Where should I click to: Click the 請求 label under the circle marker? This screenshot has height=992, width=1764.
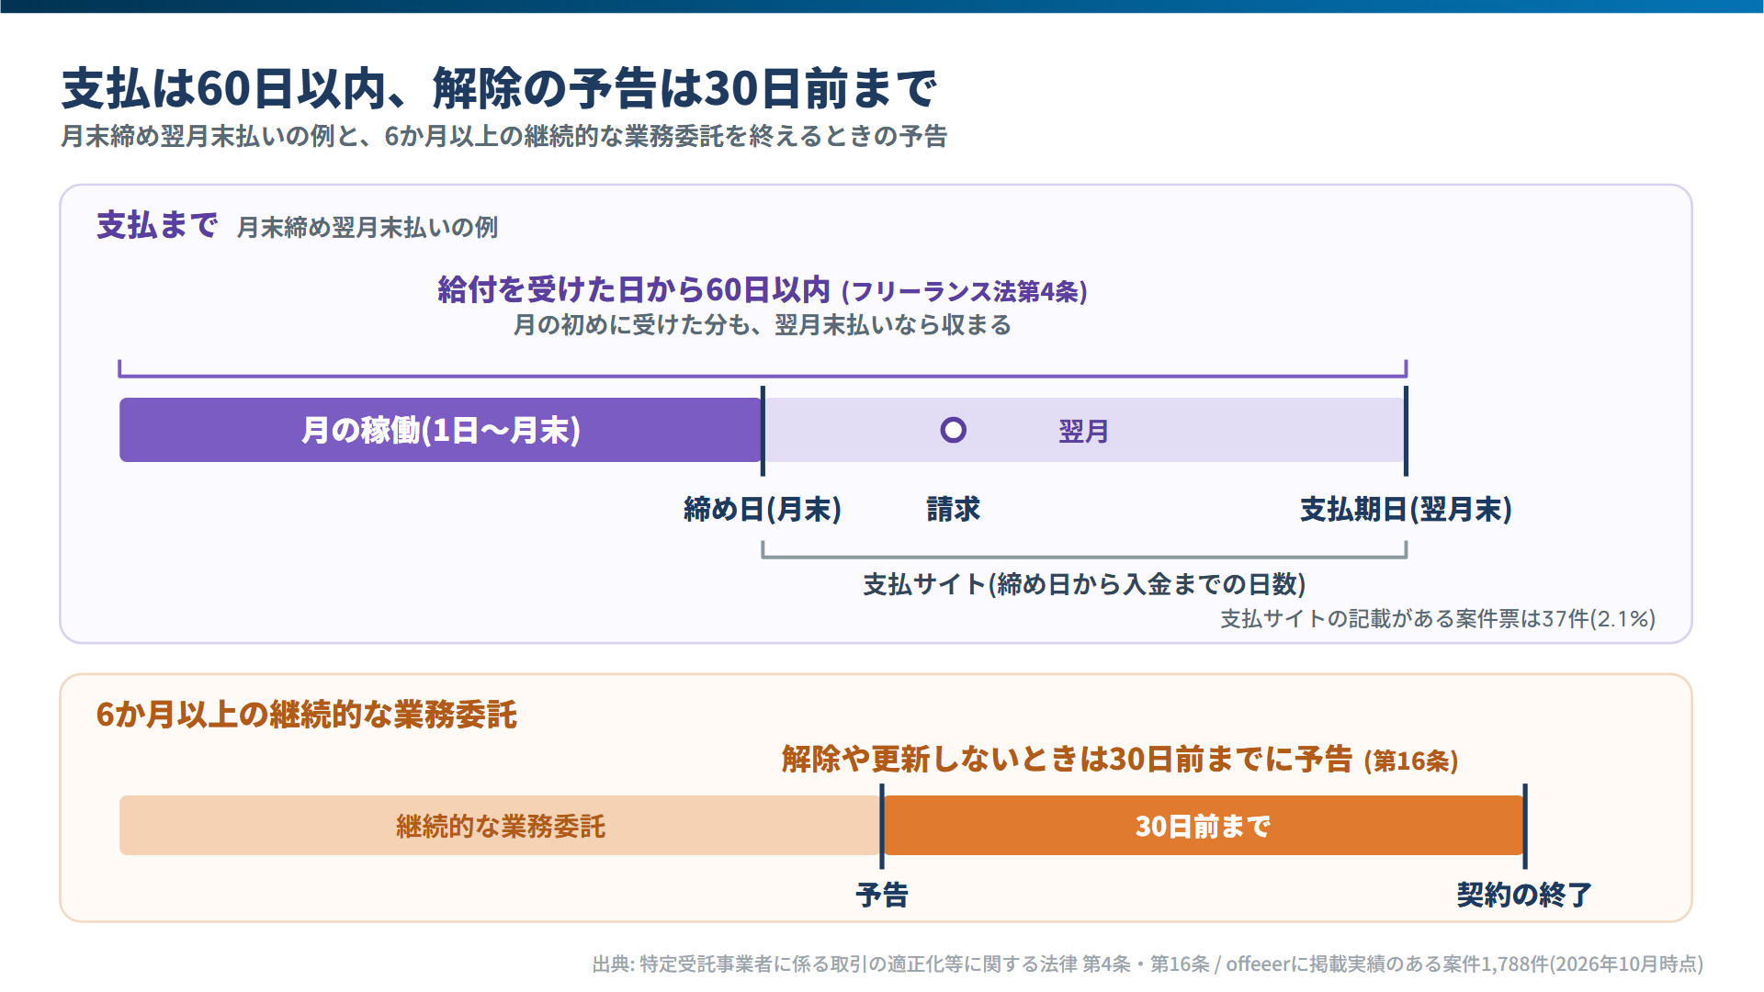click(954, 509)
